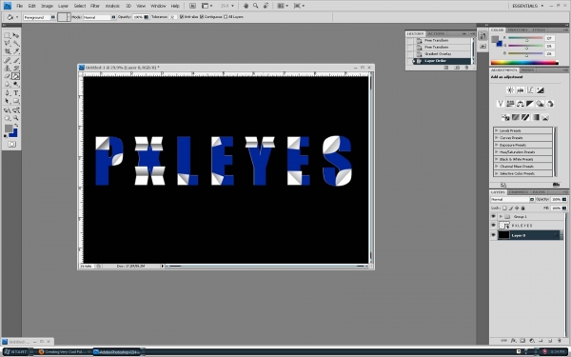The image size is (571, 357).
Task: Add a Black & White adjustment
Action: pyautogui.click(x=530, y=104)
